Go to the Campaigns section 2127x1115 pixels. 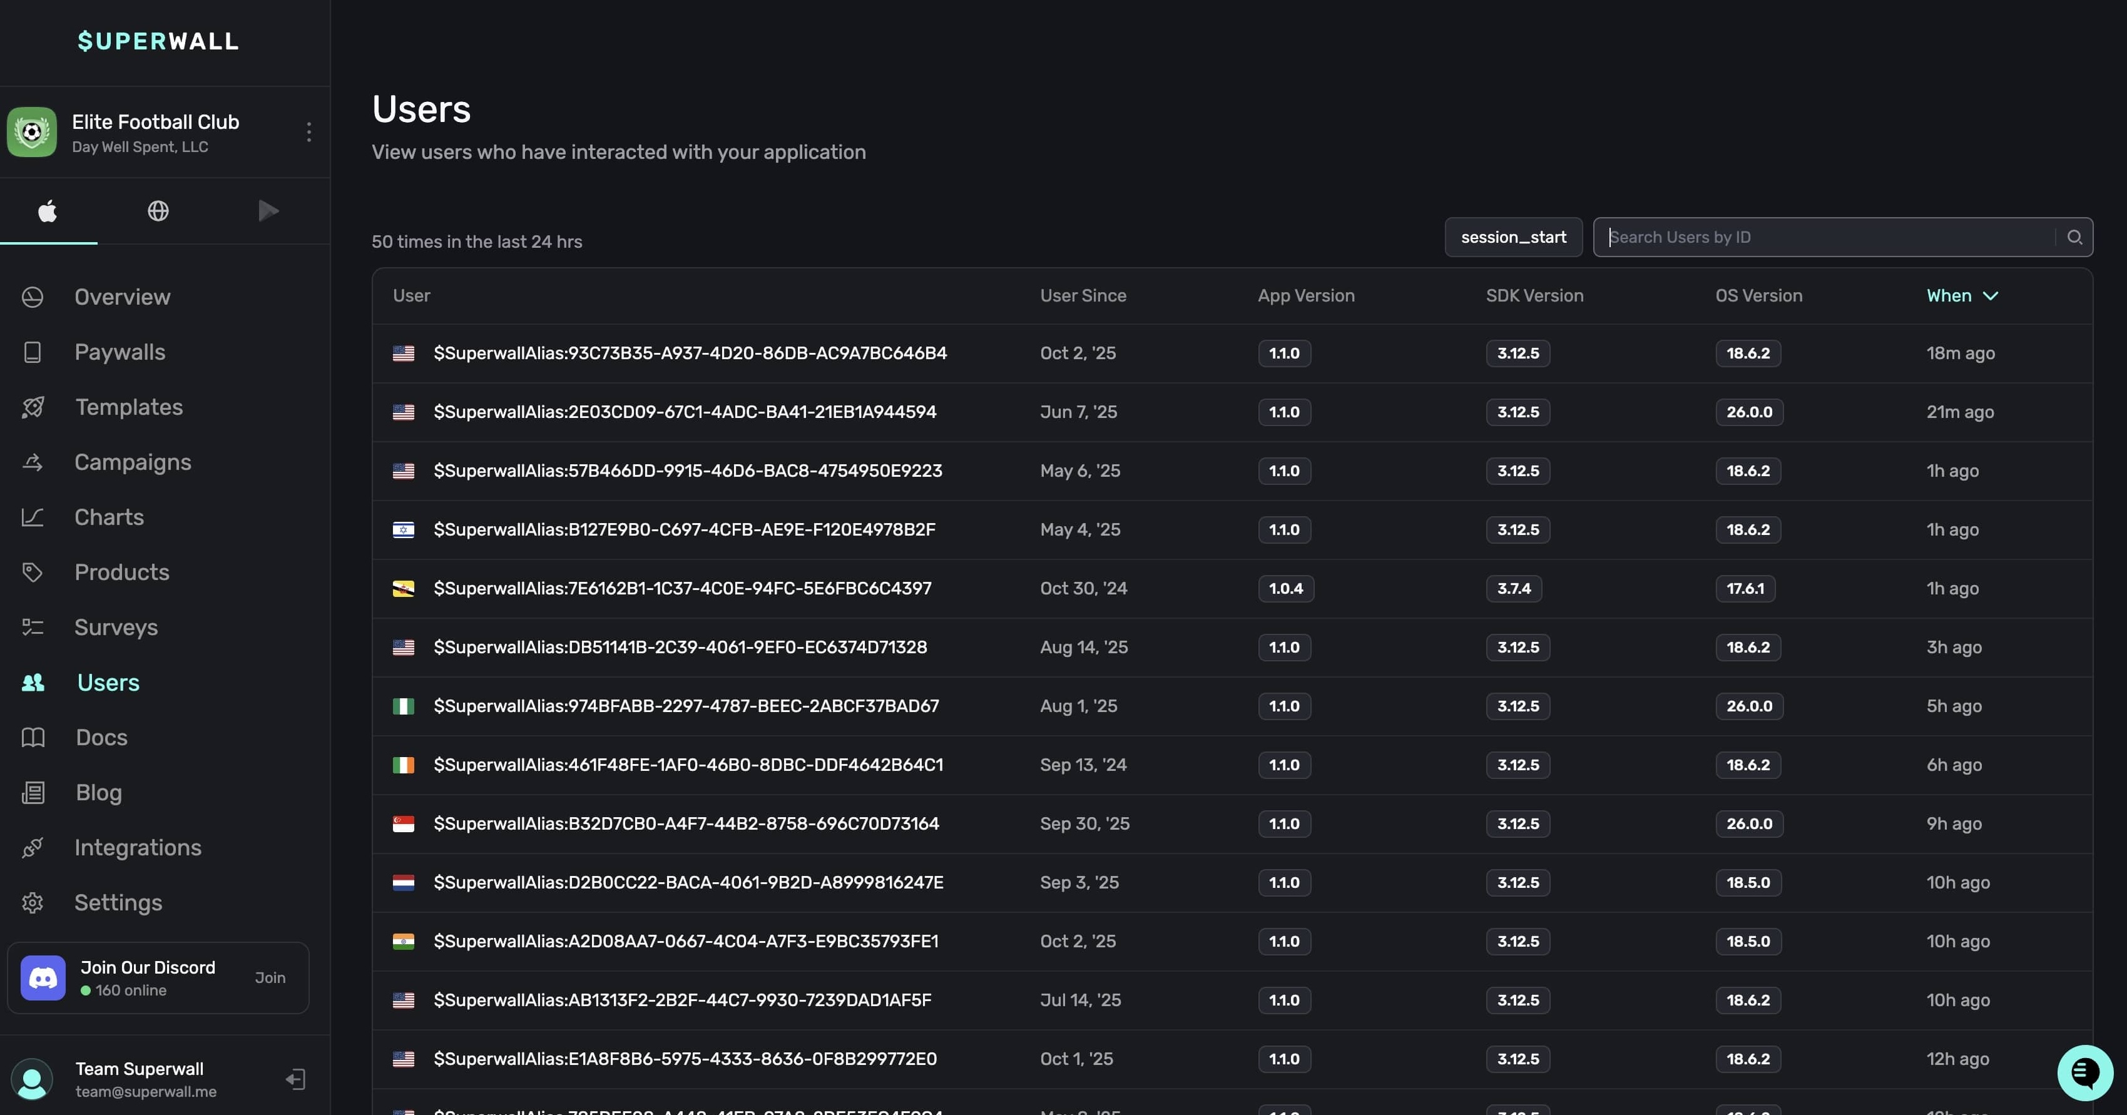coord(132,462)
